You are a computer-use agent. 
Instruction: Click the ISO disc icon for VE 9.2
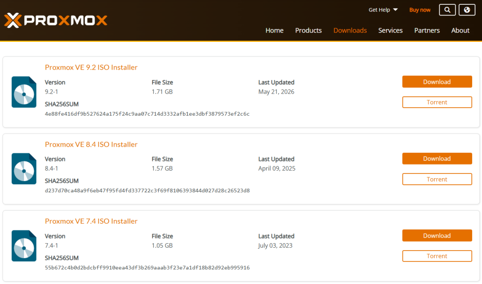[24, 92]
